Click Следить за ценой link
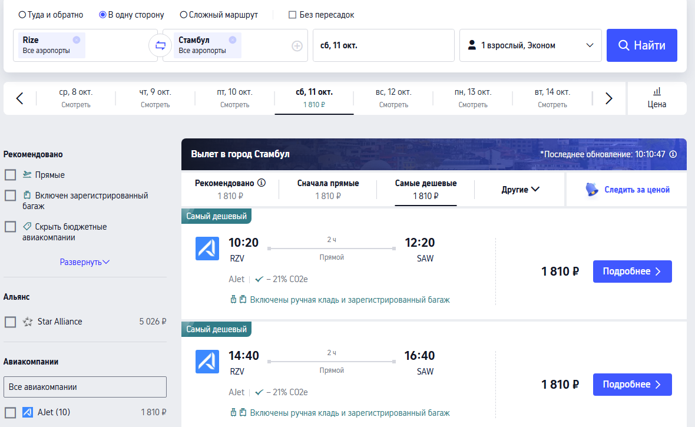This screenshot has width=695, height=427. 637,189
